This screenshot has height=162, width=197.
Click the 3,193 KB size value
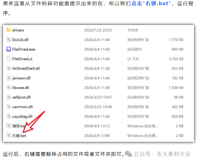coord(176,59)
